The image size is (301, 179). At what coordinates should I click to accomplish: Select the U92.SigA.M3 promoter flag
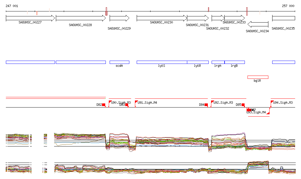pos(212,102)
